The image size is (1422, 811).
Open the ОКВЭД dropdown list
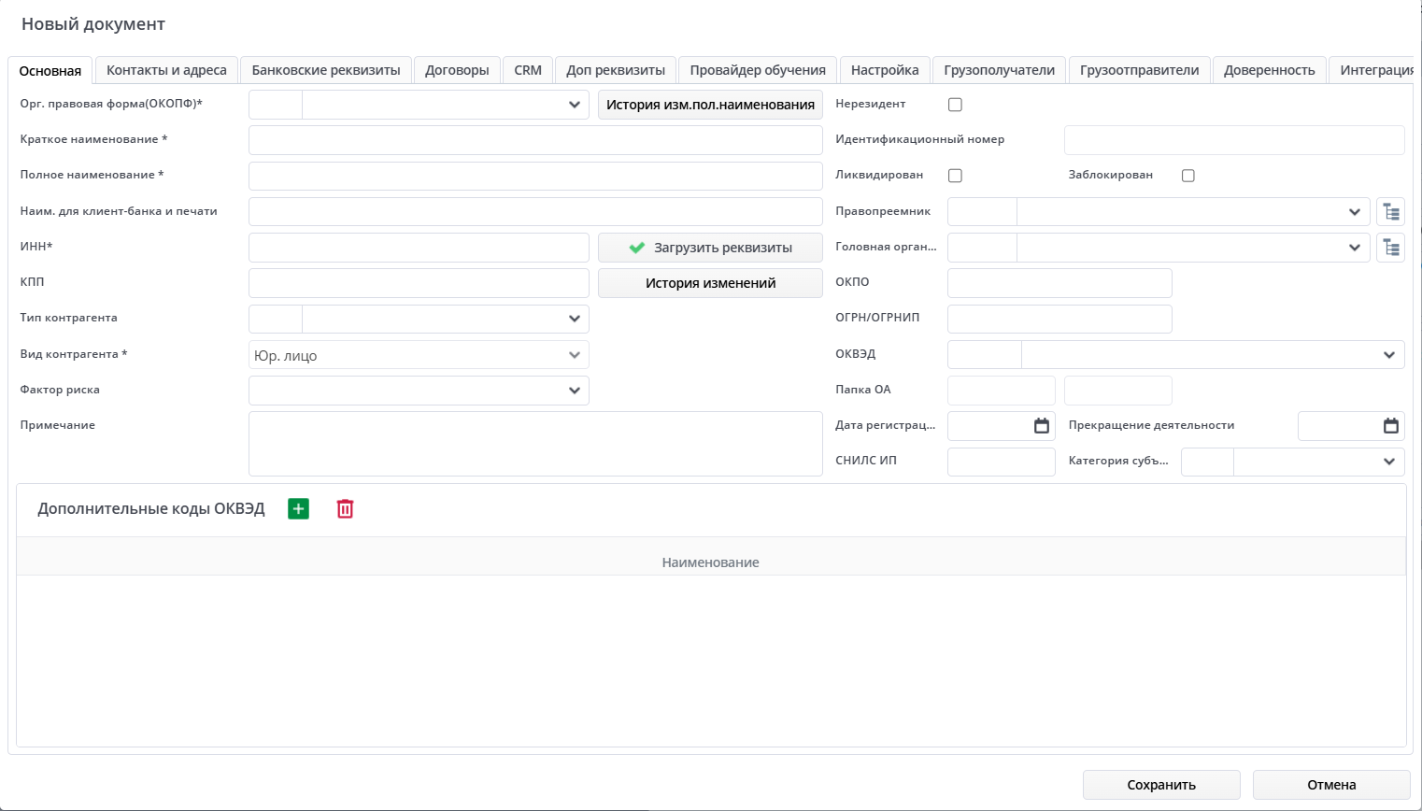pos(1388,355)
